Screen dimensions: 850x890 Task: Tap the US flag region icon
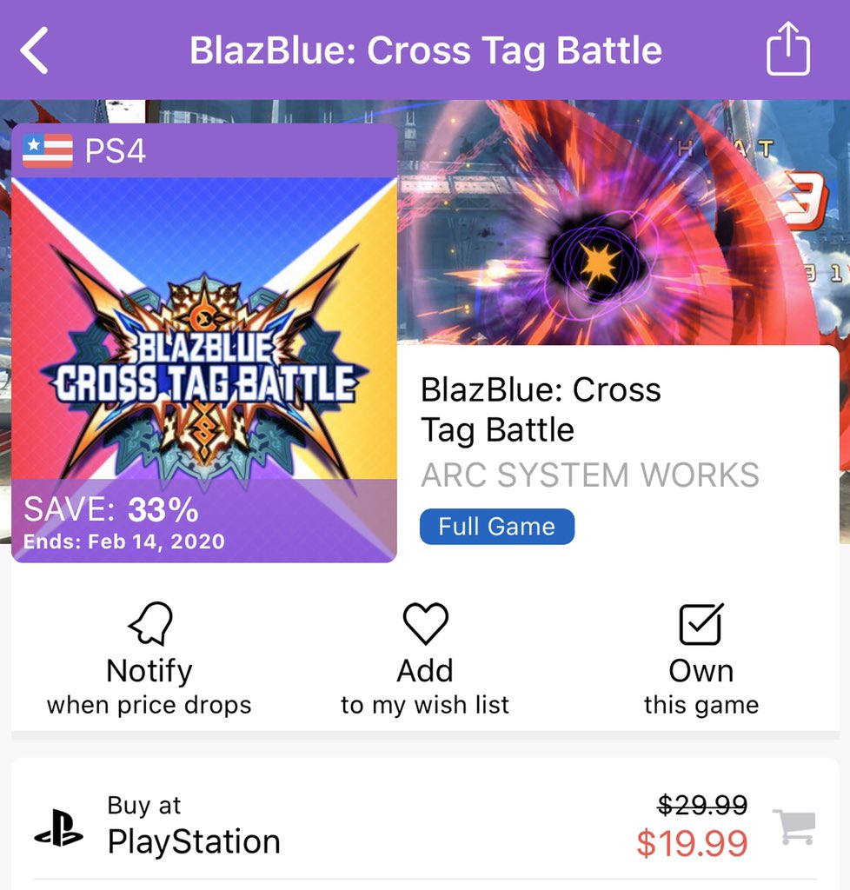[48, 151]
